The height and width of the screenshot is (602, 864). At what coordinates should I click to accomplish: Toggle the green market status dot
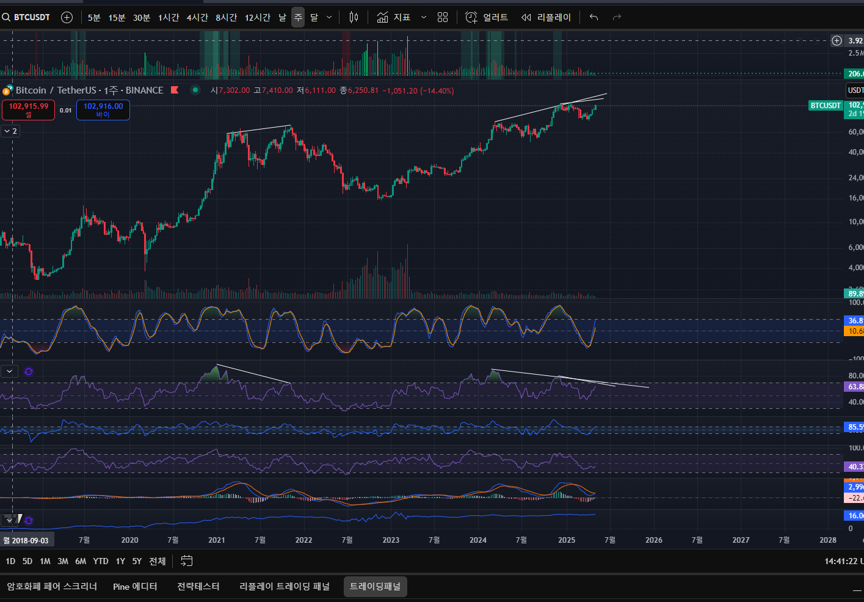click(195, 90)
